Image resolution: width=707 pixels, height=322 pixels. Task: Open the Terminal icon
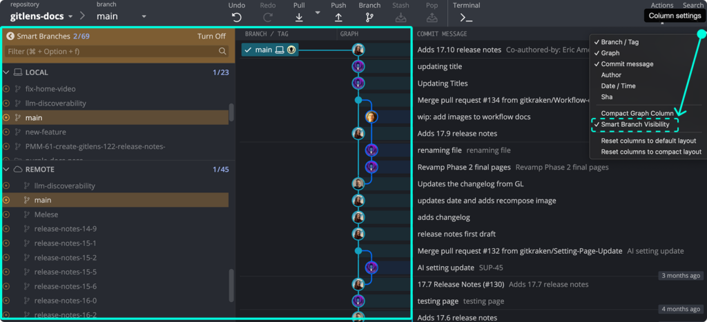(466, 18)
